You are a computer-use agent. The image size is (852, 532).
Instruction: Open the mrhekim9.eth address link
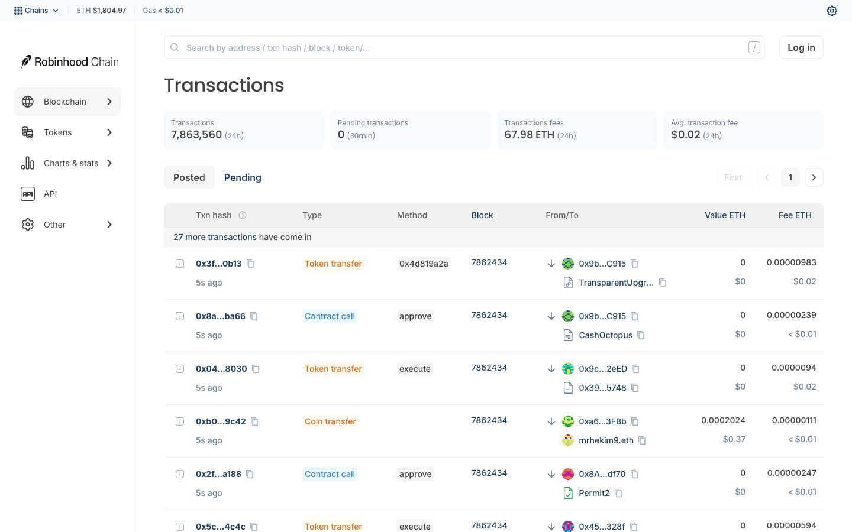coord(606,440)
